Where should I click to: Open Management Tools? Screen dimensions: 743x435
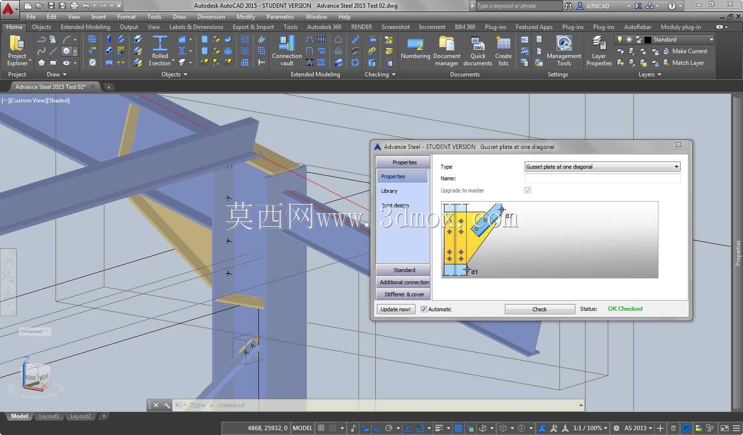pyautogui.click(x=564, y=51)
